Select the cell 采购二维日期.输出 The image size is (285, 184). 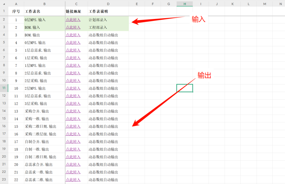45,127
